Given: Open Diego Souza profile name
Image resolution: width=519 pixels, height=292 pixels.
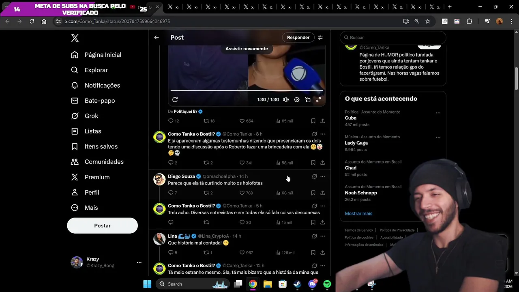Looking at the screenshot, I should pos(181,176).
